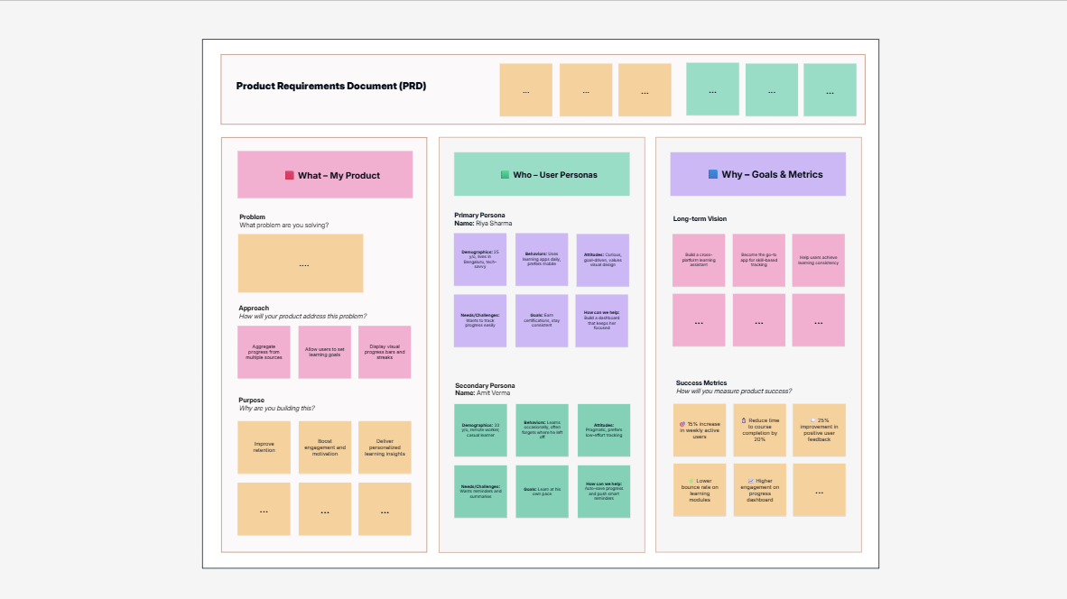This screenshot has width=1067, height=599.
Task: Select 'Build a dashboard that keeps her focused' note
Action: (x=601, y=321)
